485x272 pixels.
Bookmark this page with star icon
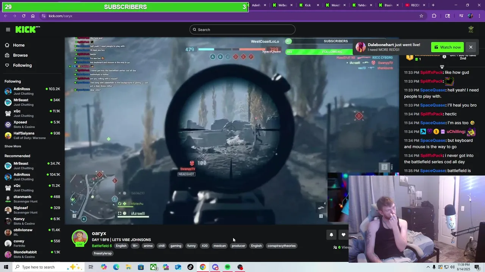click(x=421, y=16)
